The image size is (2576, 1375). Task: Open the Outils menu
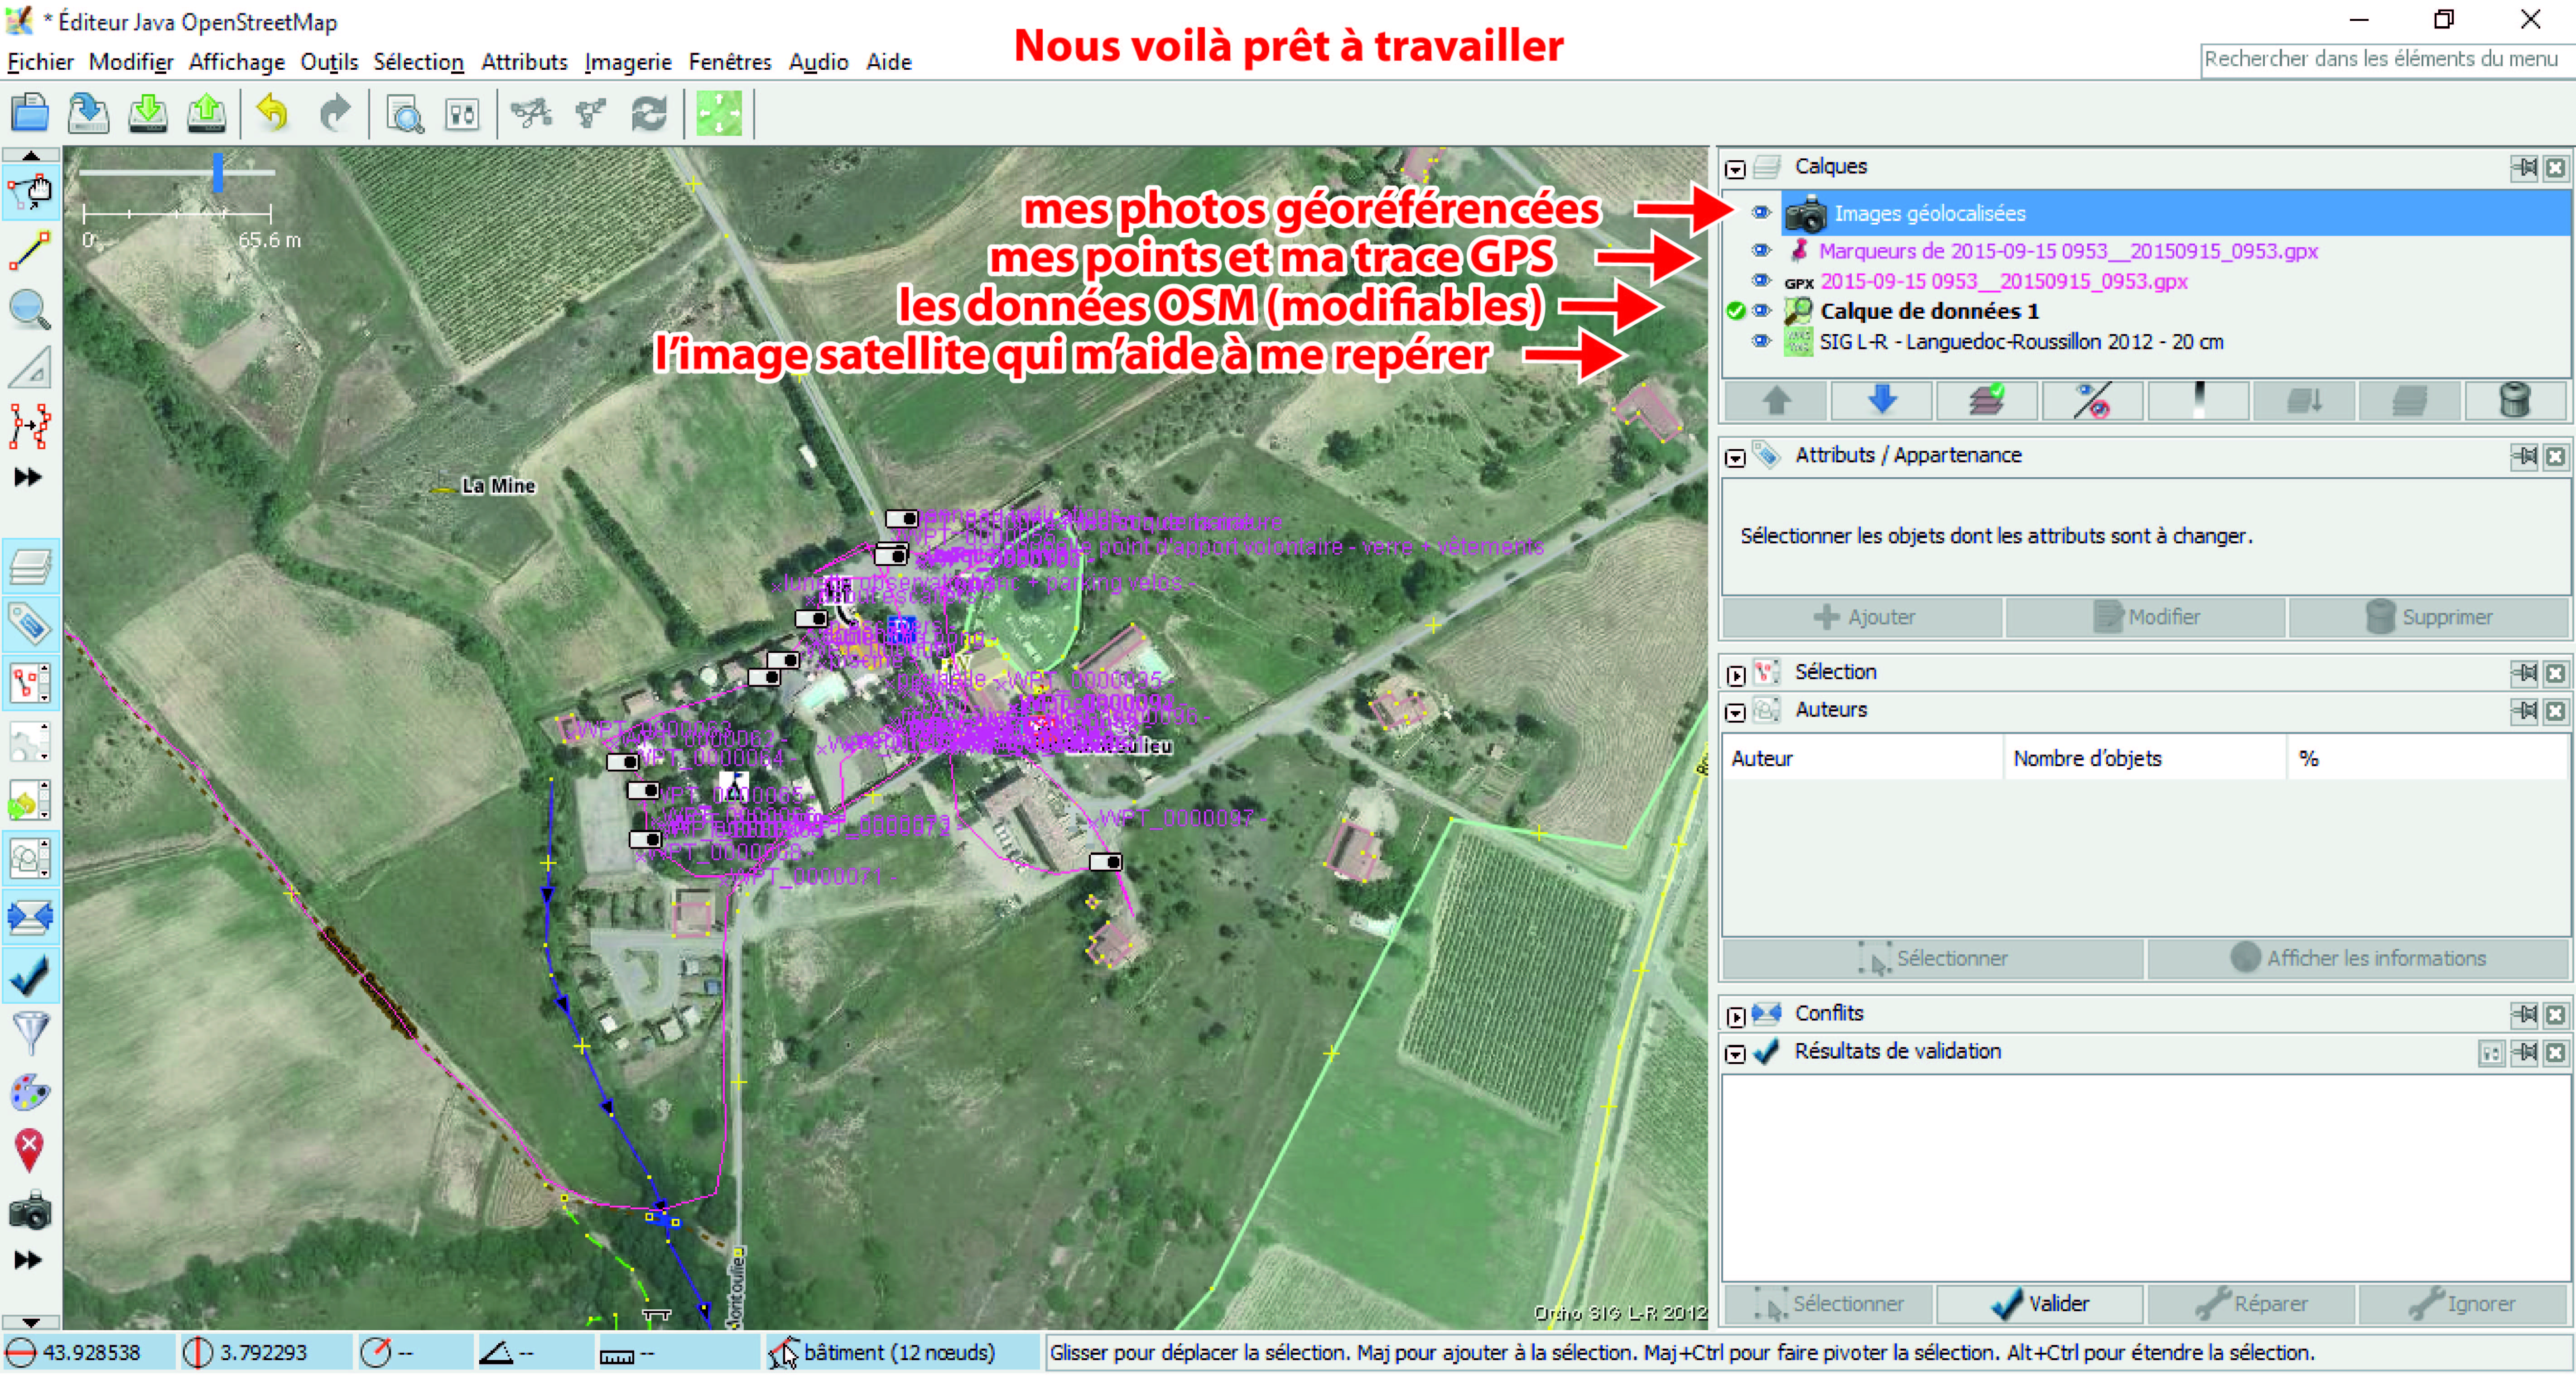[x=329, y=62]
